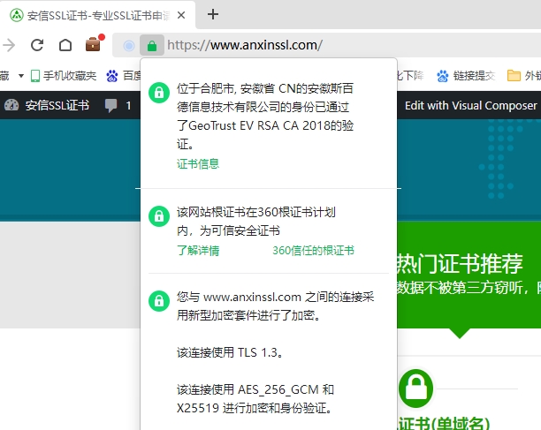The width and height of the screenshot is (541, 430).
Task: Open a new tab with plus button
Action: pyautogui.click(x=213, y=14)
